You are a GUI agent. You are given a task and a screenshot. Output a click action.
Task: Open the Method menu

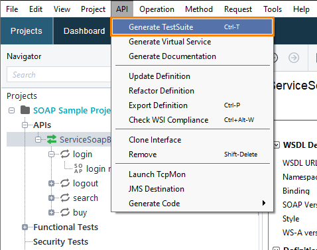[199, 9]
